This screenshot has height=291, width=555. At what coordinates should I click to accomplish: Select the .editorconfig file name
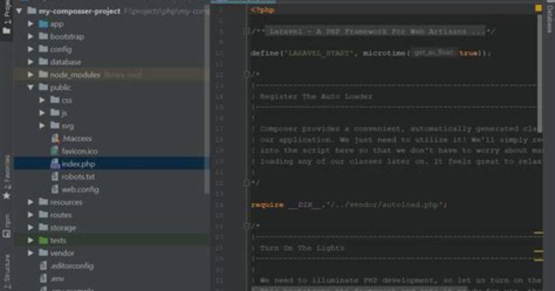72,266
